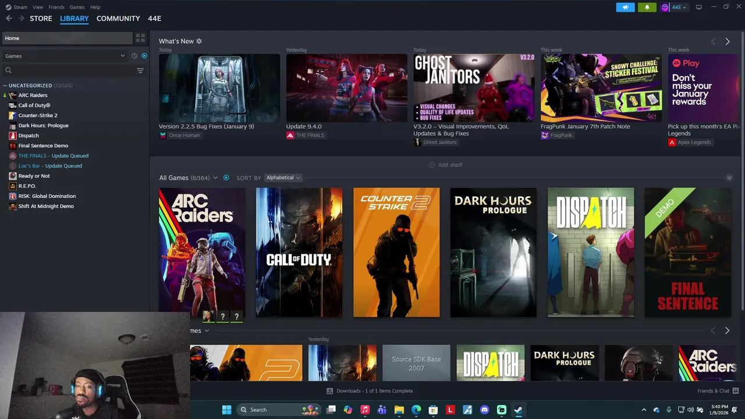Viewport: 745px width, 419px height.
Task: Open the Dark Hours Prologue cover art
Action: point(494,252)
